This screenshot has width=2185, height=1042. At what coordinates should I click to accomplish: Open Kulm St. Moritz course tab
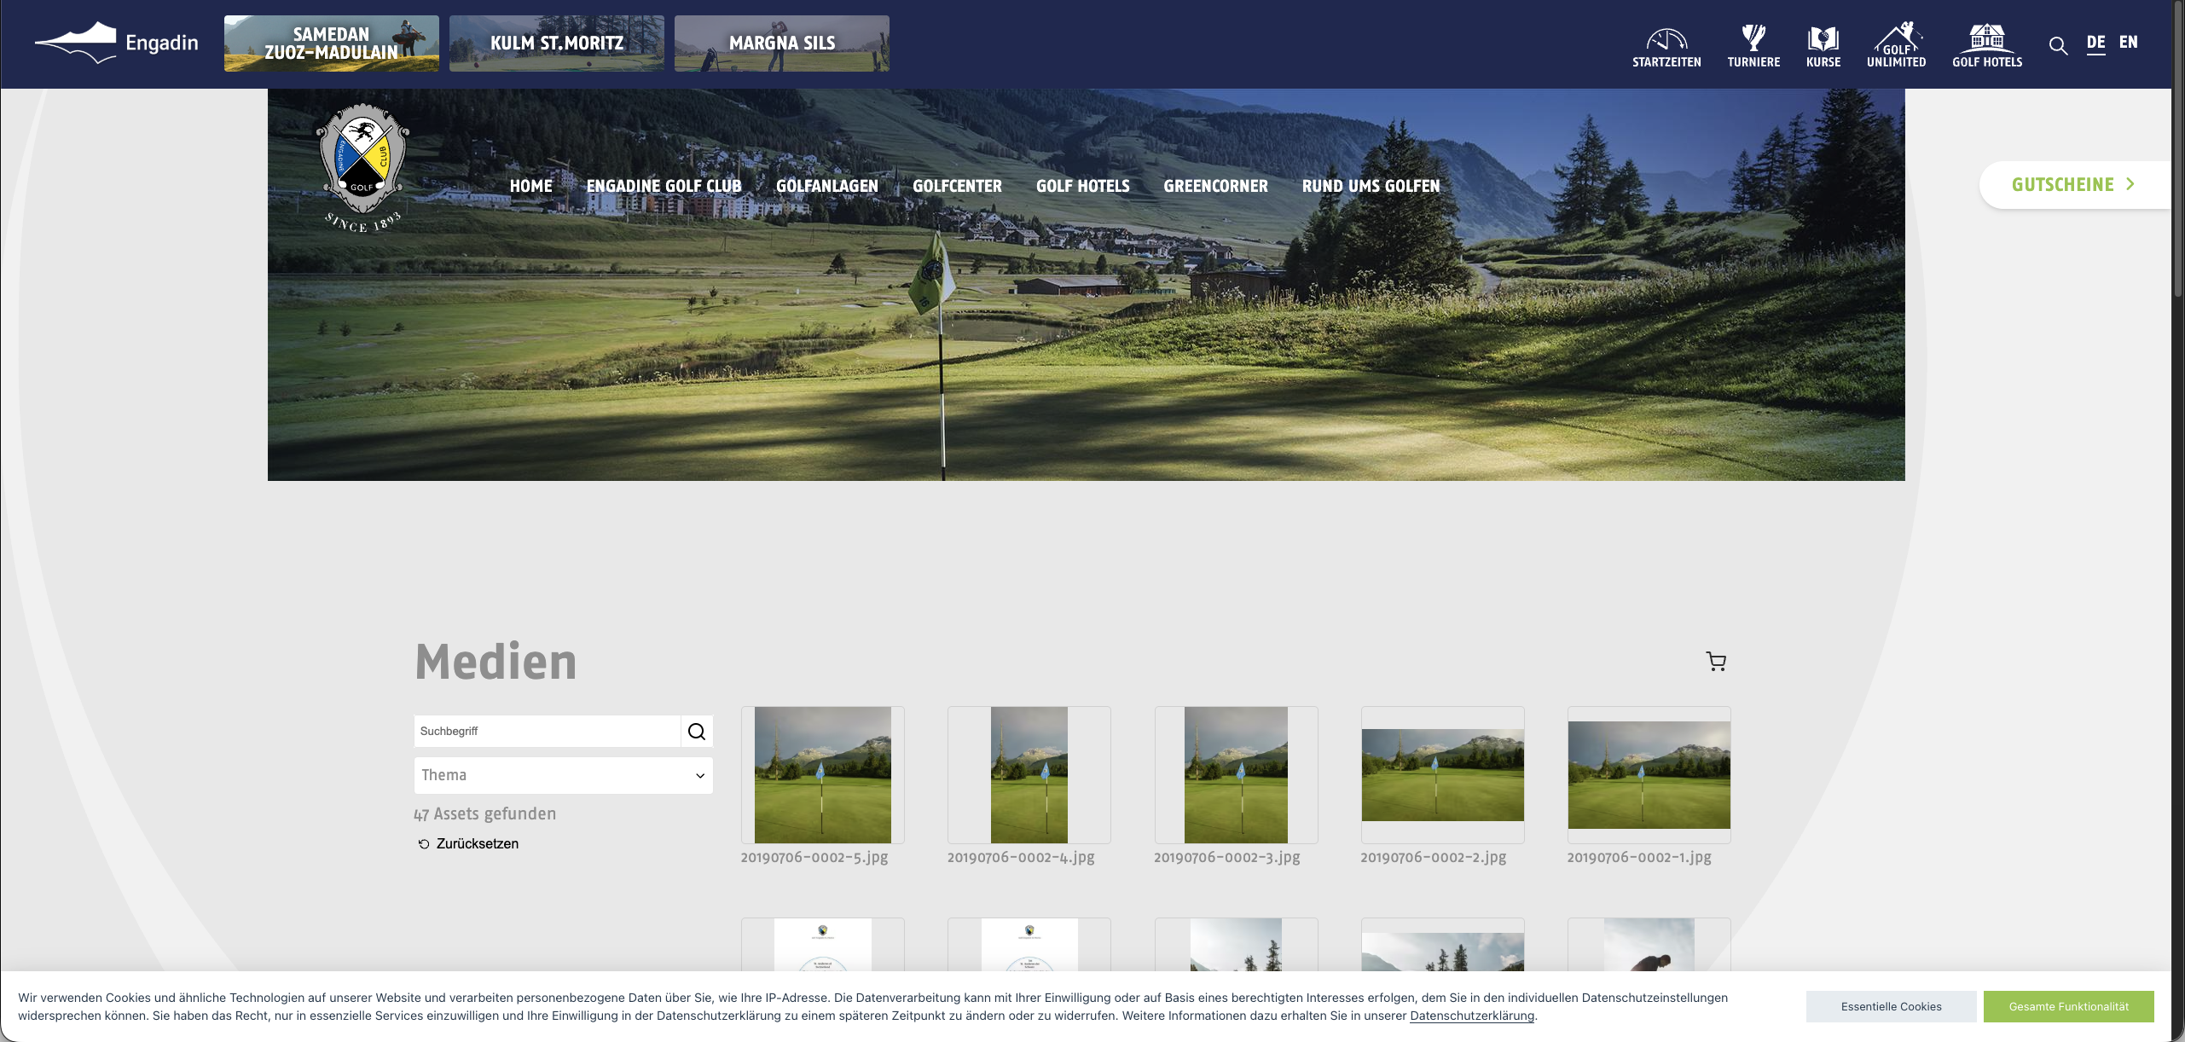(557, 43)
